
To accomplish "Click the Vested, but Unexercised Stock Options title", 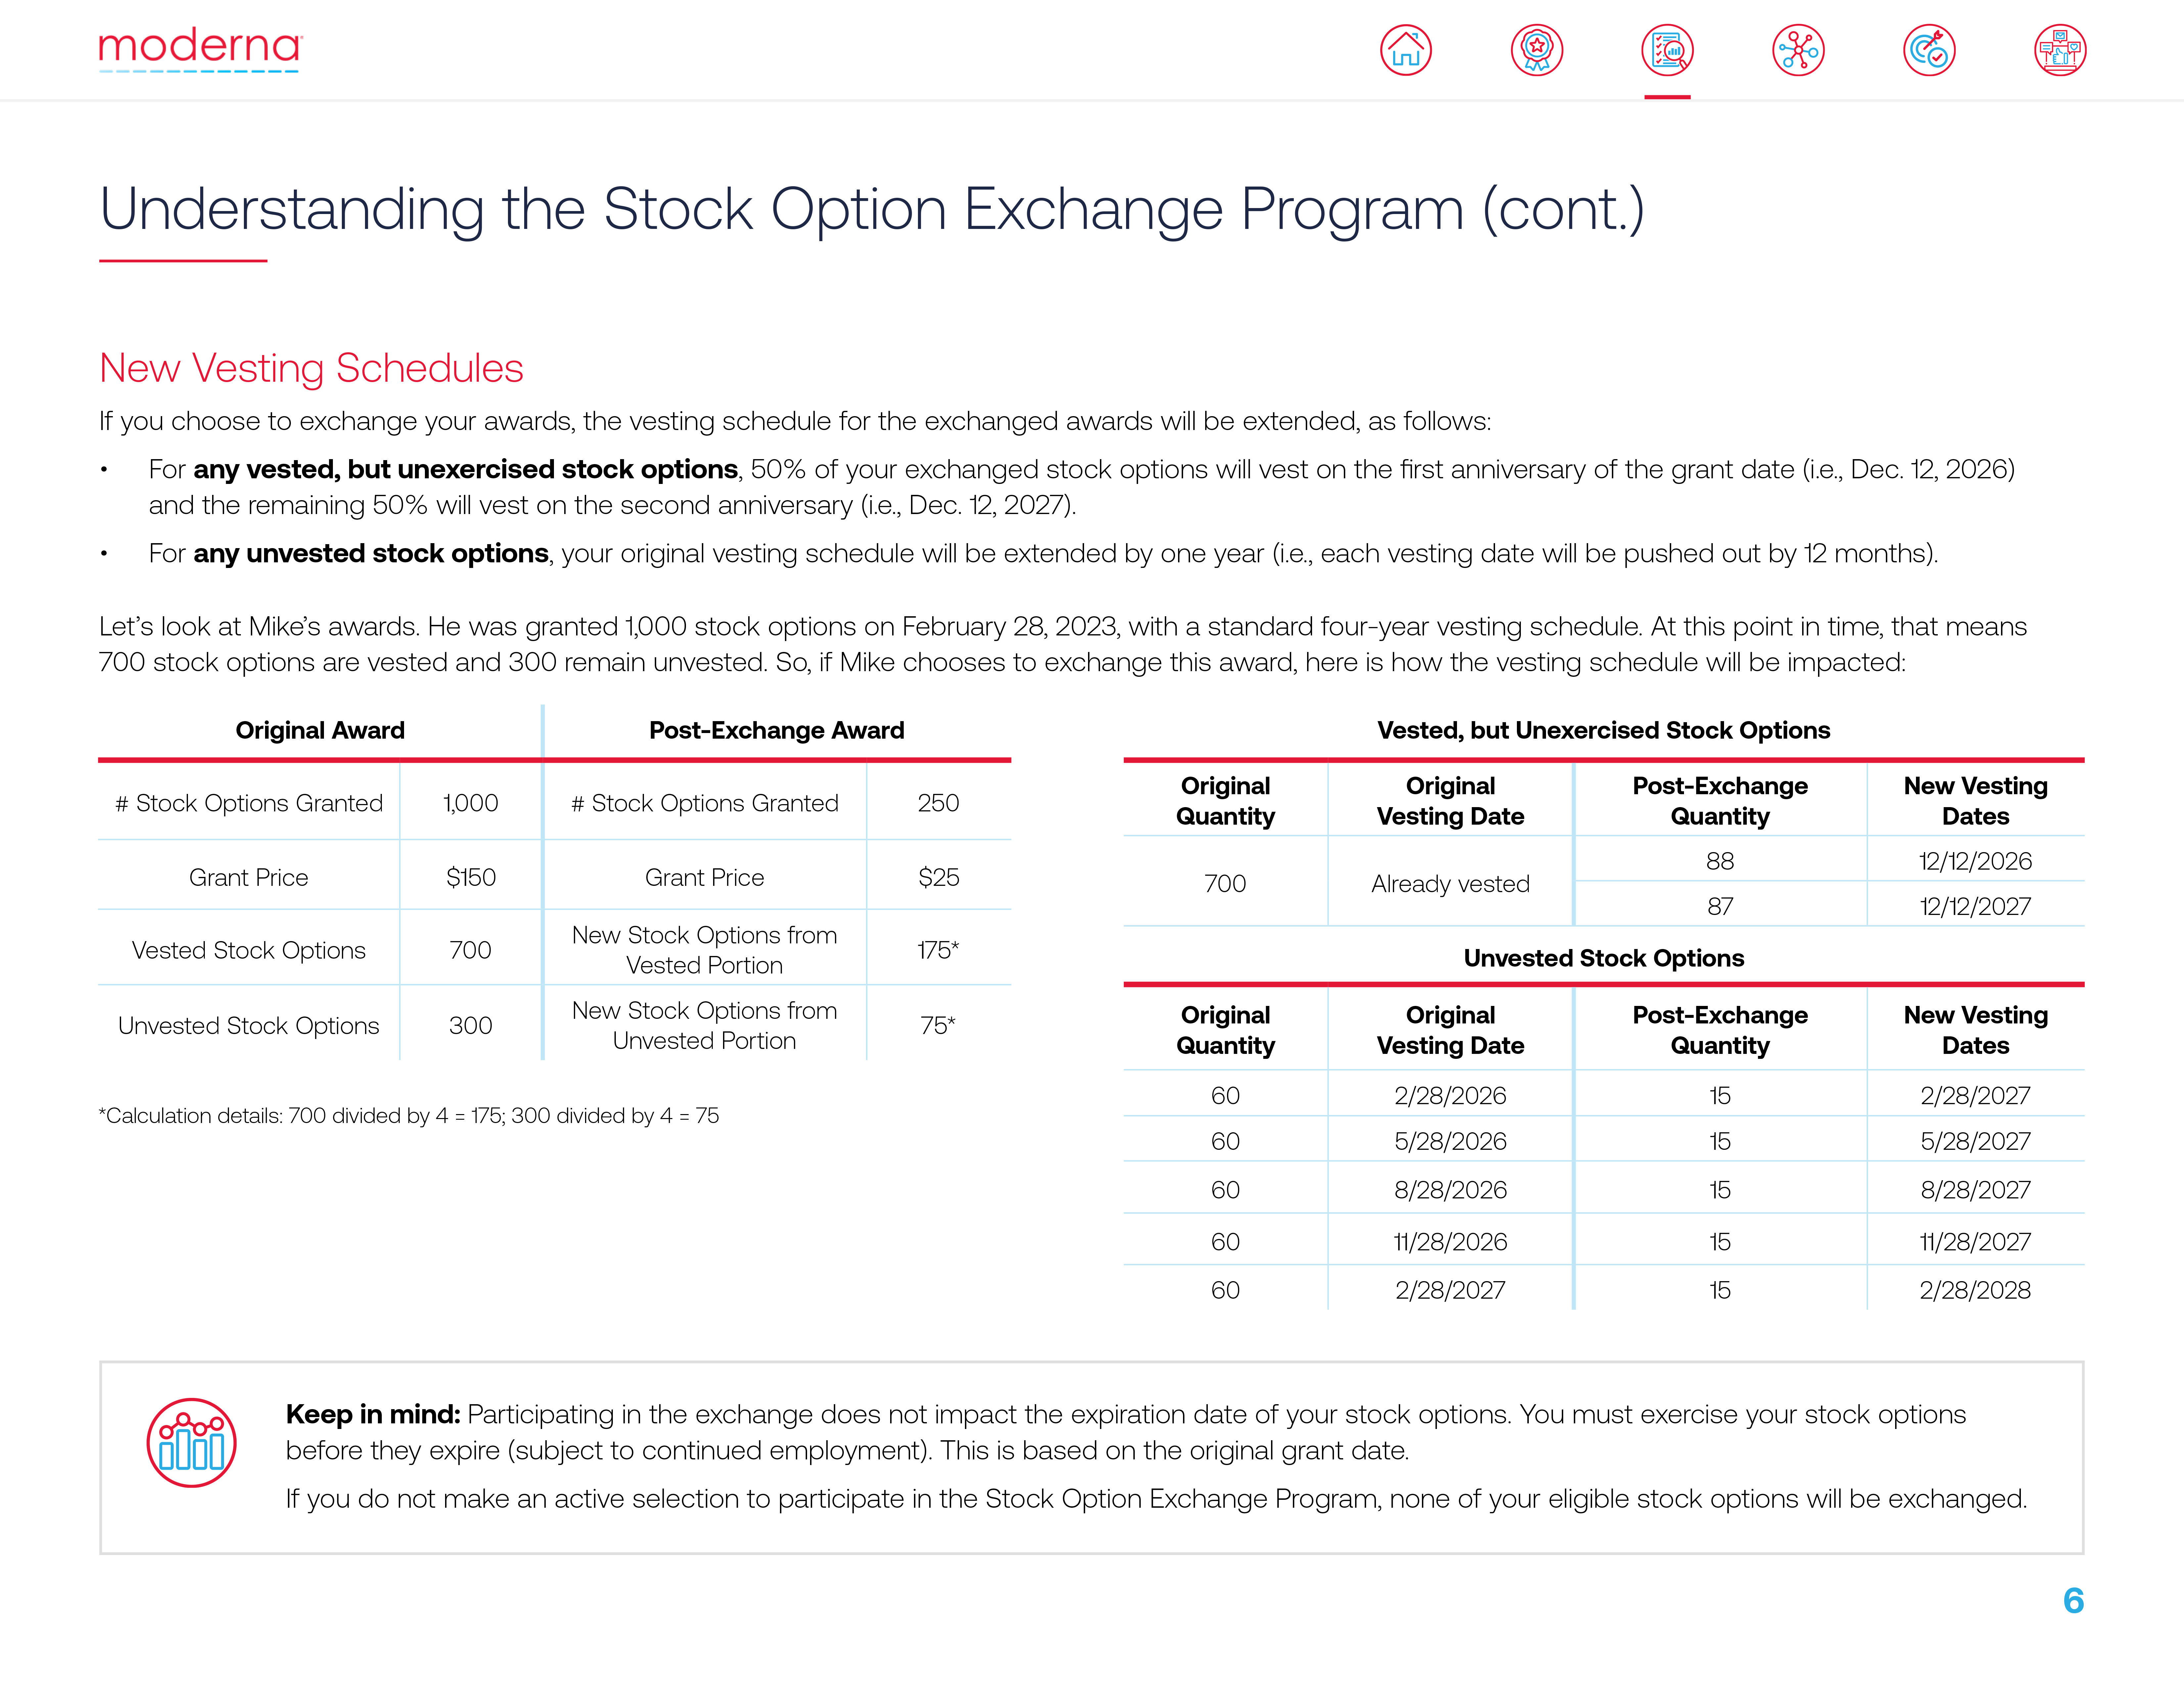I will [1603, 731].
